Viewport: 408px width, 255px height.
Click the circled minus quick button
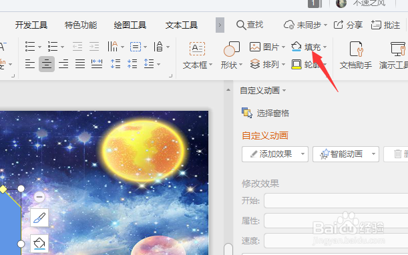click(39, 197)
